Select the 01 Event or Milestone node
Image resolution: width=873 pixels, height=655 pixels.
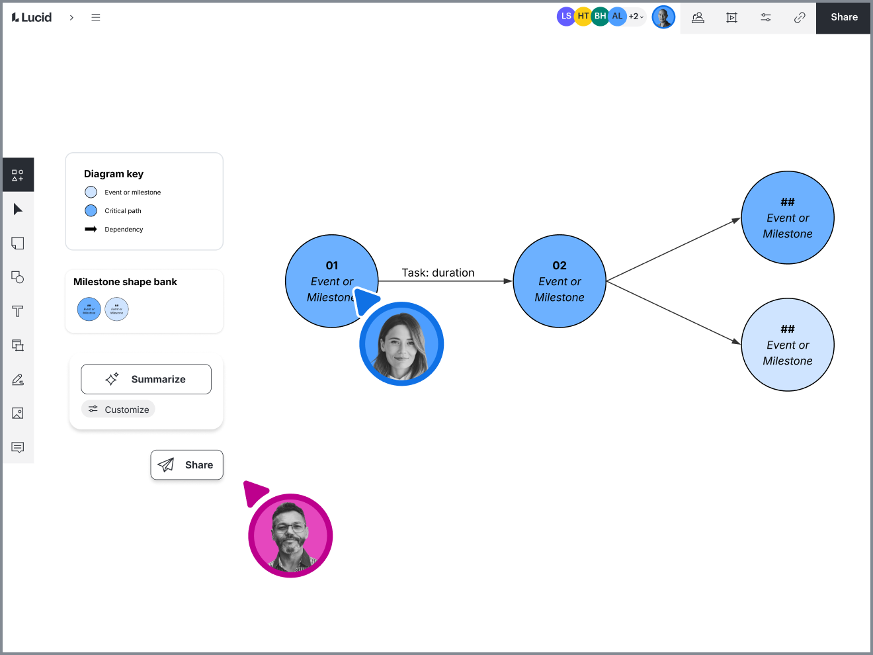point(332,281)
